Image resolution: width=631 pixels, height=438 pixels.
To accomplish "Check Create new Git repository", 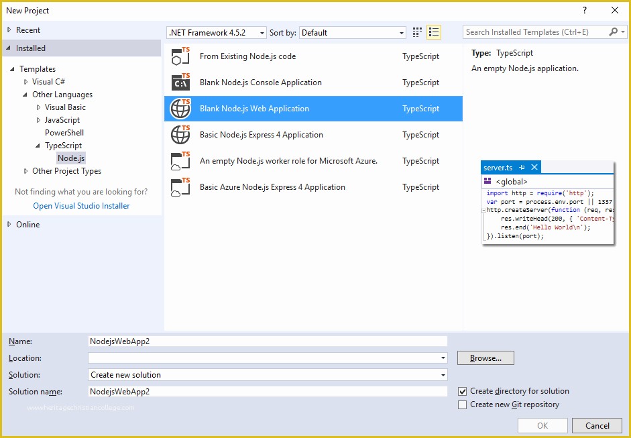I will pos(462,404).
